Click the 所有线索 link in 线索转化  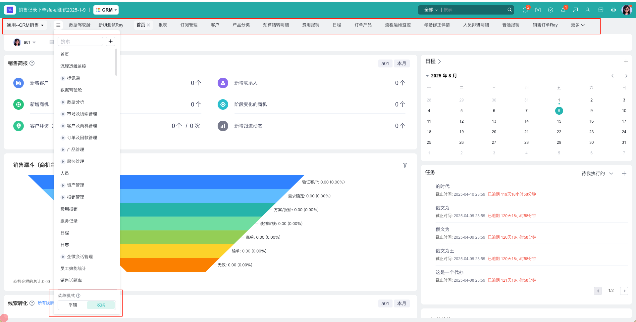pos(46,303)
